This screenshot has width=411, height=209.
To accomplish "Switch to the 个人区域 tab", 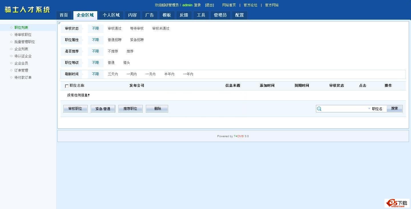I will coord(111,15).
